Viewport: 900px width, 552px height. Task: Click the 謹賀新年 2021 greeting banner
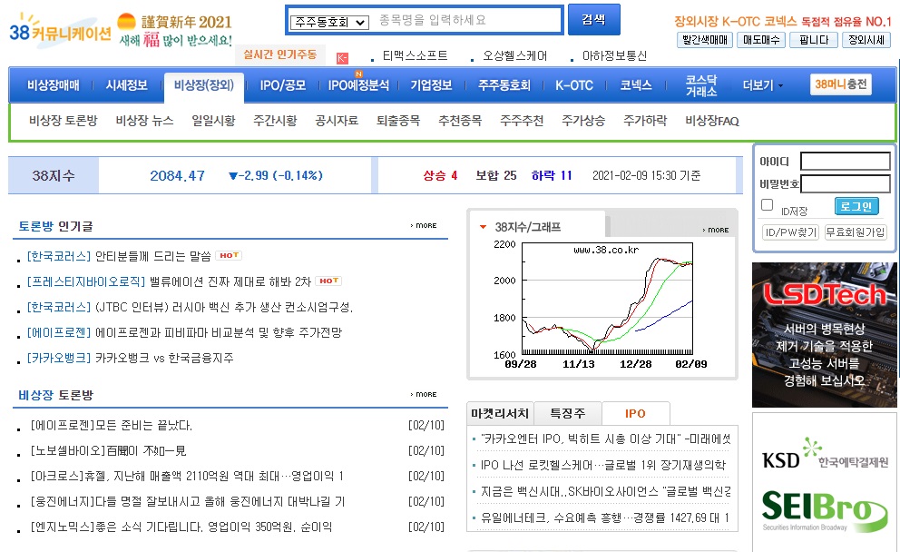[174, 30]
